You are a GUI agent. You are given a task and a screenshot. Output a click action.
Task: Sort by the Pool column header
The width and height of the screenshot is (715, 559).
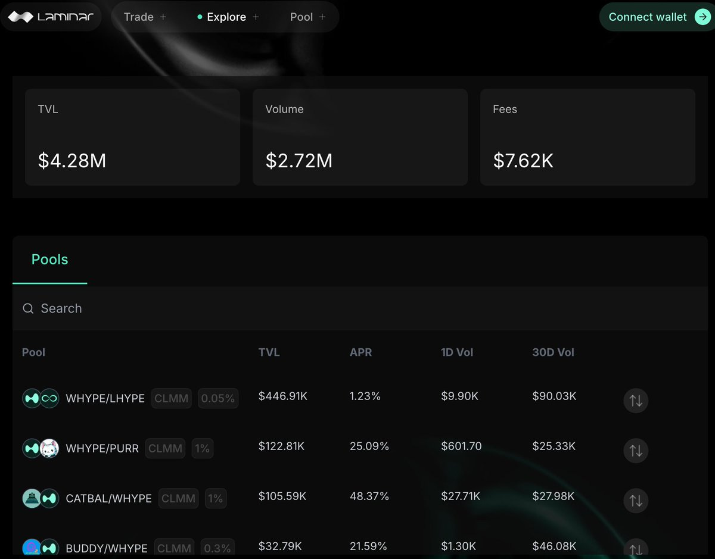(x=33, y=352)
